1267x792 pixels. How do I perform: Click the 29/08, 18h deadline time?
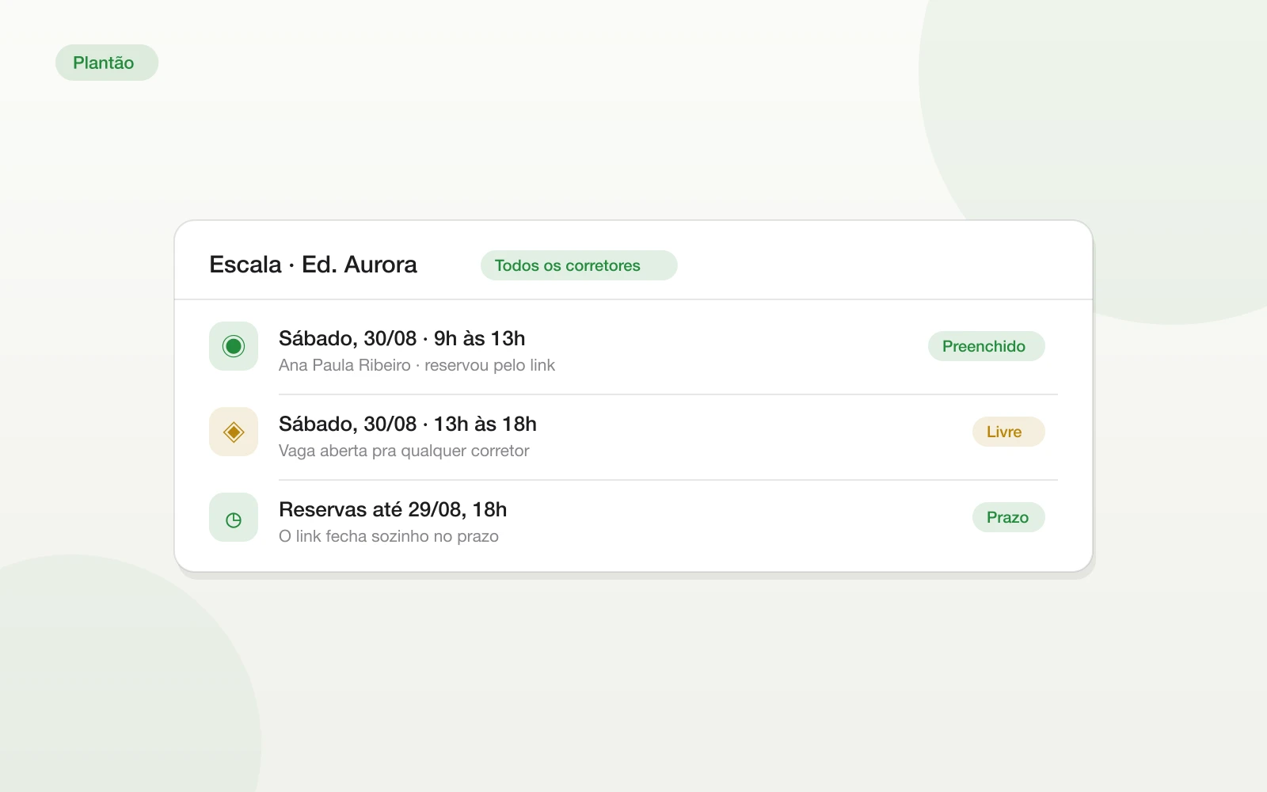458,509
